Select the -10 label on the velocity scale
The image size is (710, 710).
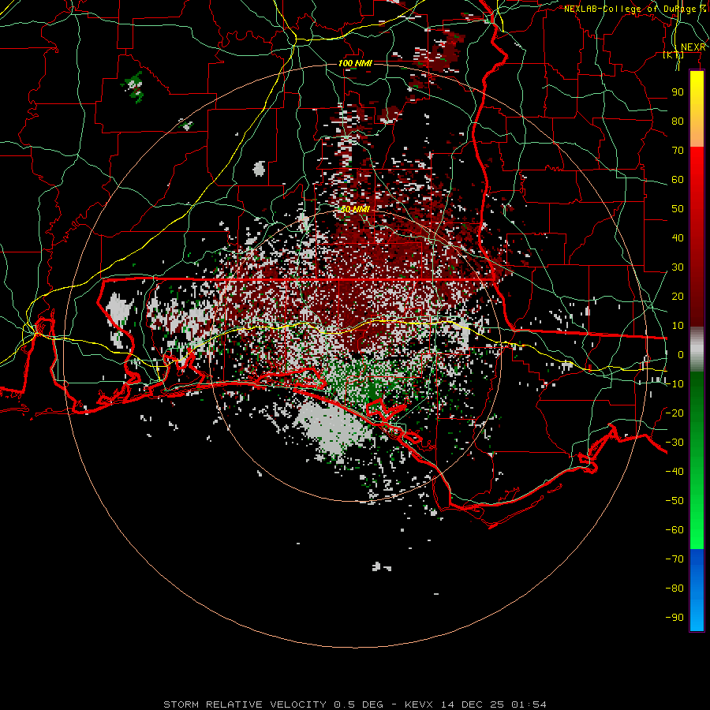[x=674, y=384]
